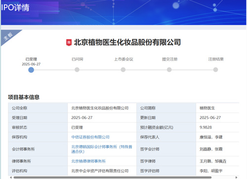Click the 会计师事务所 label cell
The image size is (247, 179).
38,149
